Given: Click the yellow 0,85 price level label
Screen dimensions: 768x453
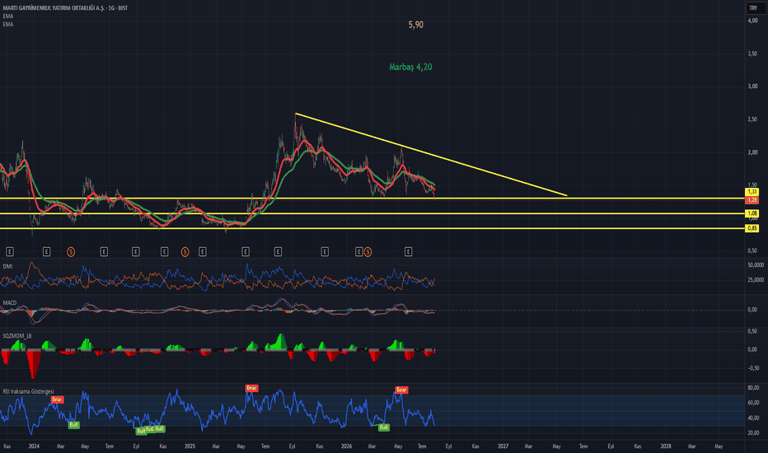Looking at the screenshot, I should 752,228.
